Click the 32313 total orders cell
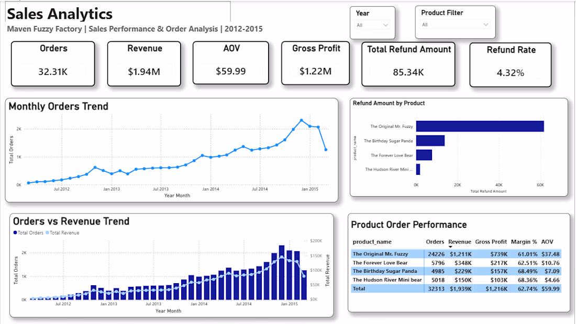This screenshot has width=576, height=324. pos(436,289)
